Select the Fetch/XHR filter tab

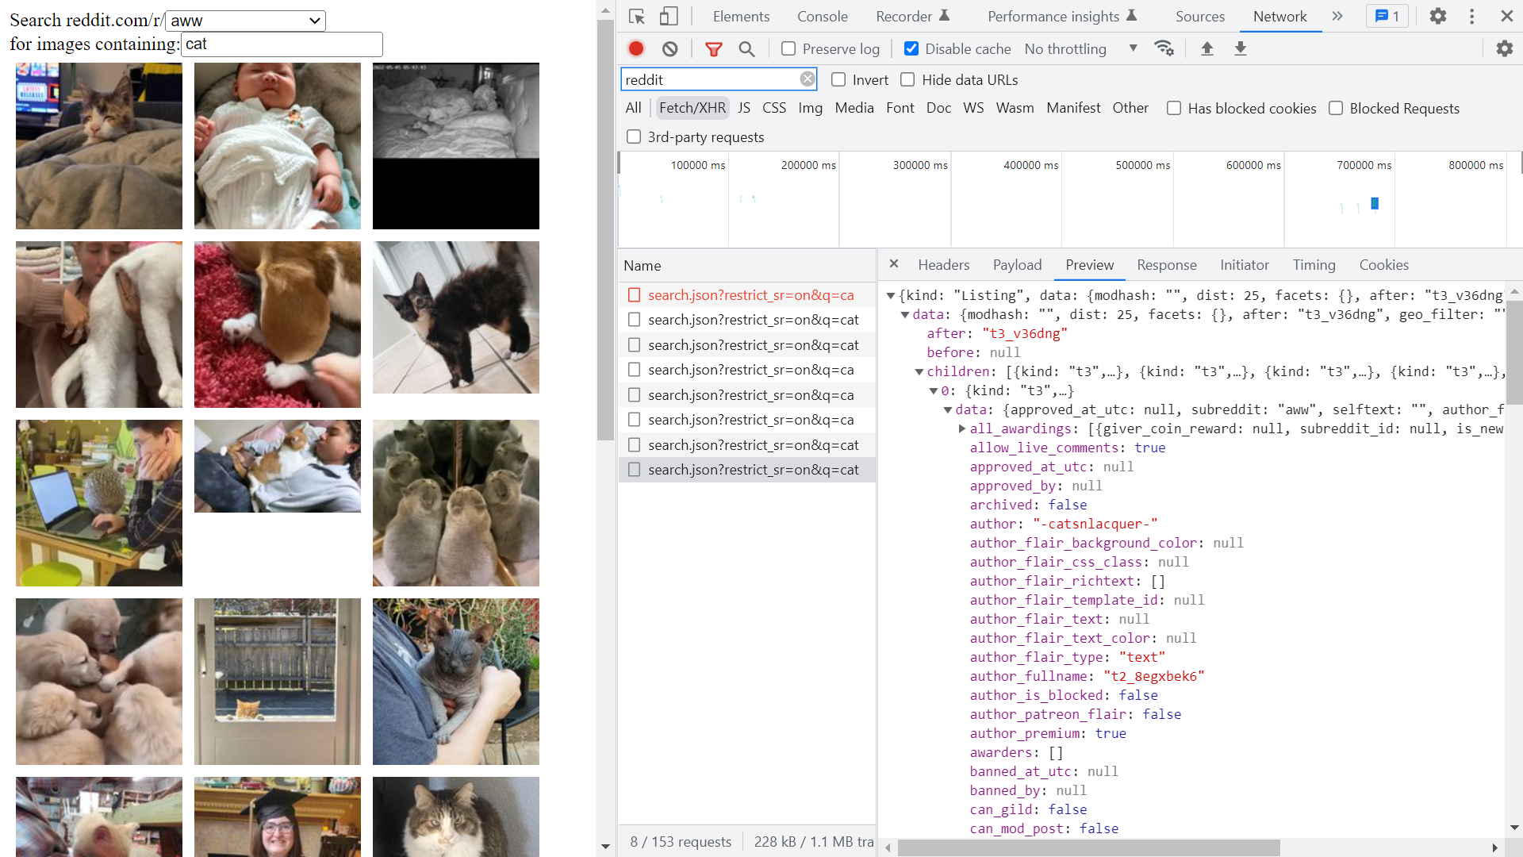pos(690,108)
